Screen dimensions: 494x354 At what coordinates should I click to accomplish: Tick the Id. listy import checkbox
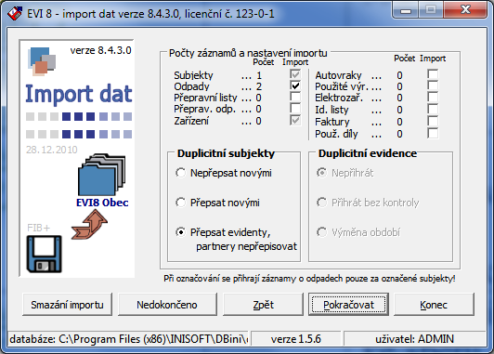(x=433, y=109)
